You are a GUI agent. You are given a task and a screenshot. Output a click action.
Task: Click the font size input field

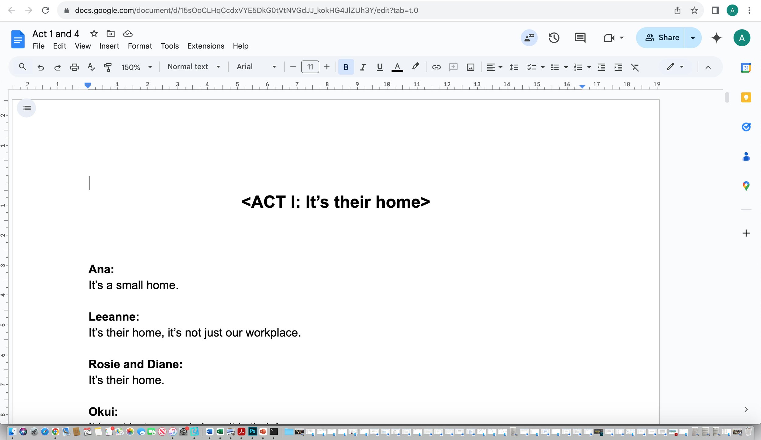pos(310,67)
